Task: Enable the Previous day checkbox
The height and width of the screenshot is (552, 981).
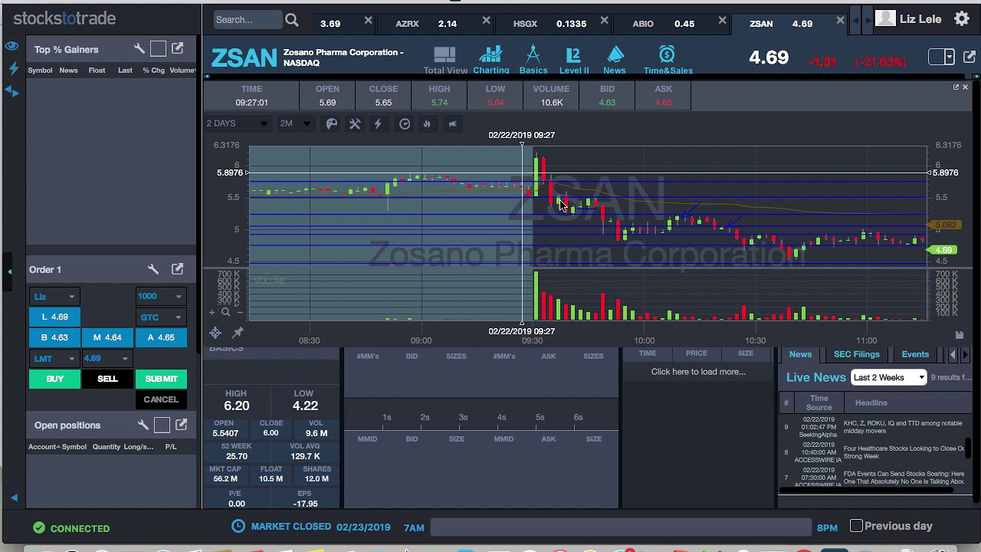Action: click(x=856, y=526)
